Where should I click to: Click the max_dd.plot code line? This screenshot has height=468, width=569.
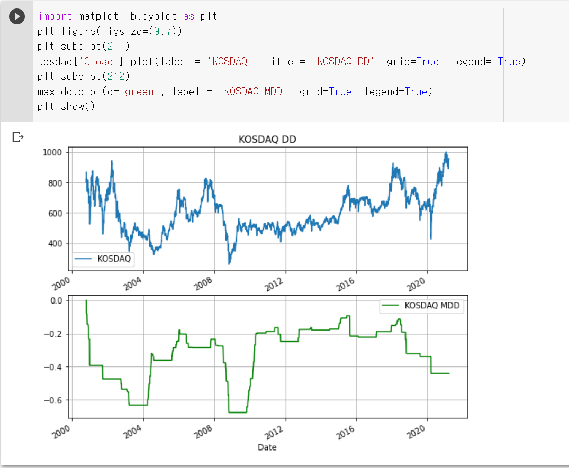coord(235,91)
